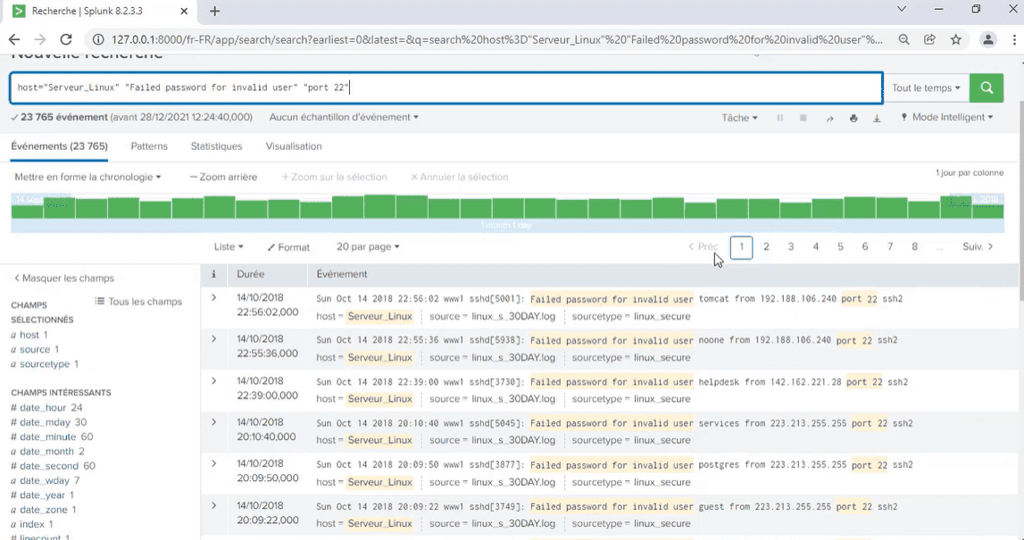Bookmark page with star icon
The height and width of the screenshot is (540, 1024).
click(956, 39)
